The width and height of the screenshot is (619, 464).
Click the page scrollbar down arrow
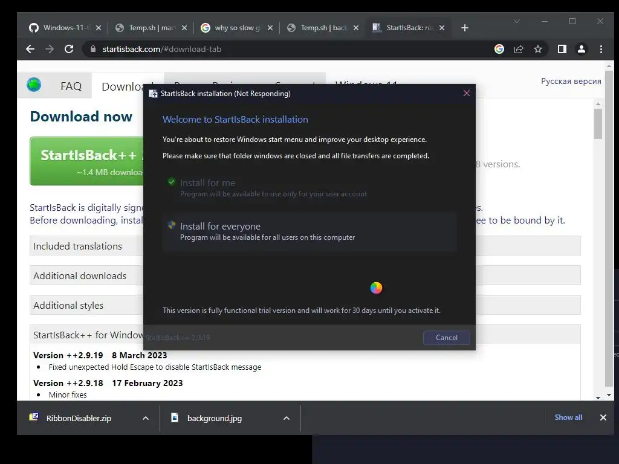(x=609, y=395)
